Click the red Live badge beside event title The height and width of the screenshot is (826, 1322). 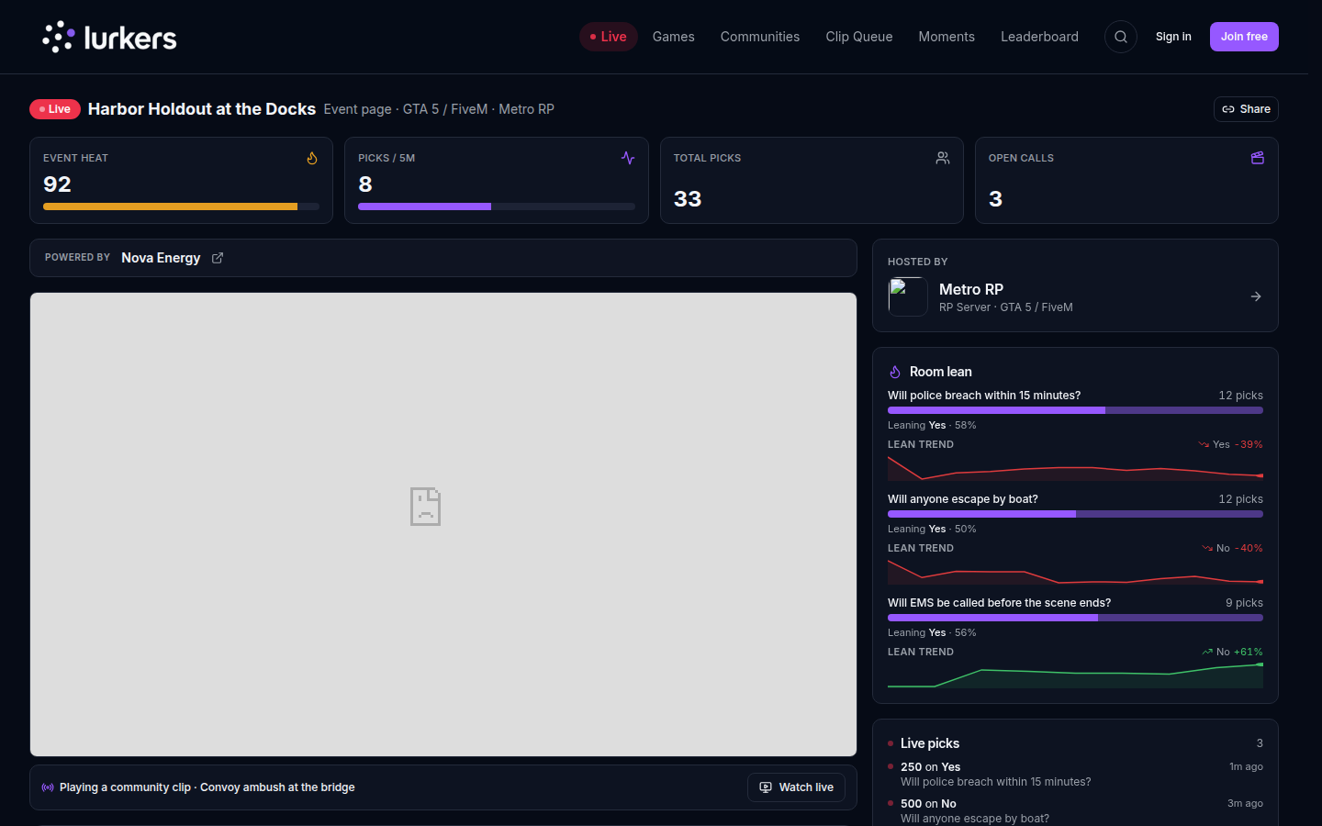55,109
